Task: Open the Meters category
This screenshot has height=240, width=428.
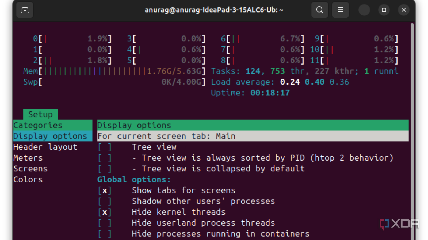Action: (28, 158)
